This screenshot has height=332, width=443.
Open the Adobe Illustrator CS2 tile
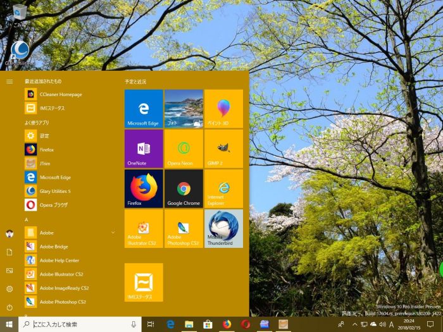tap(144, 228)
